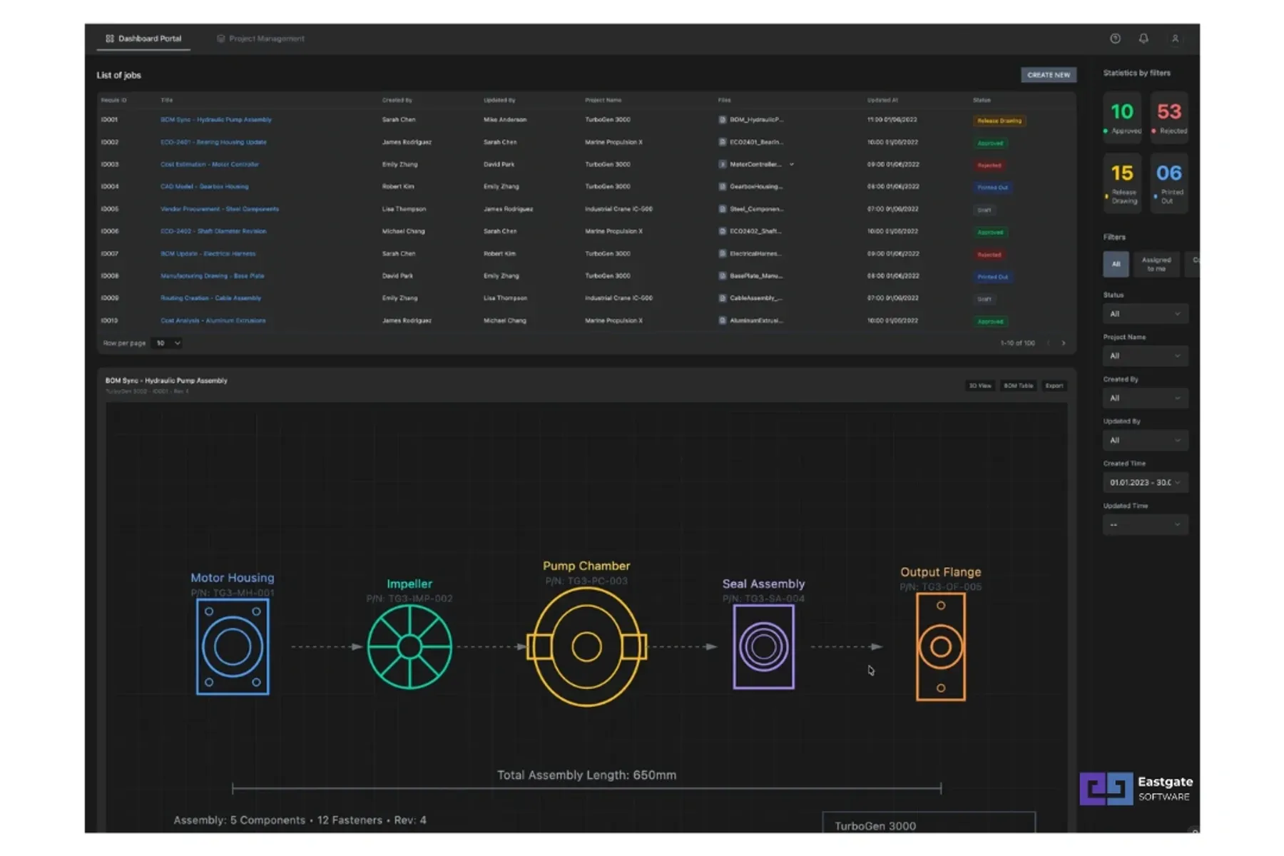The image size is (1284, 856).
Task: Open the notification bell icon
Action: coord(1143,39)
